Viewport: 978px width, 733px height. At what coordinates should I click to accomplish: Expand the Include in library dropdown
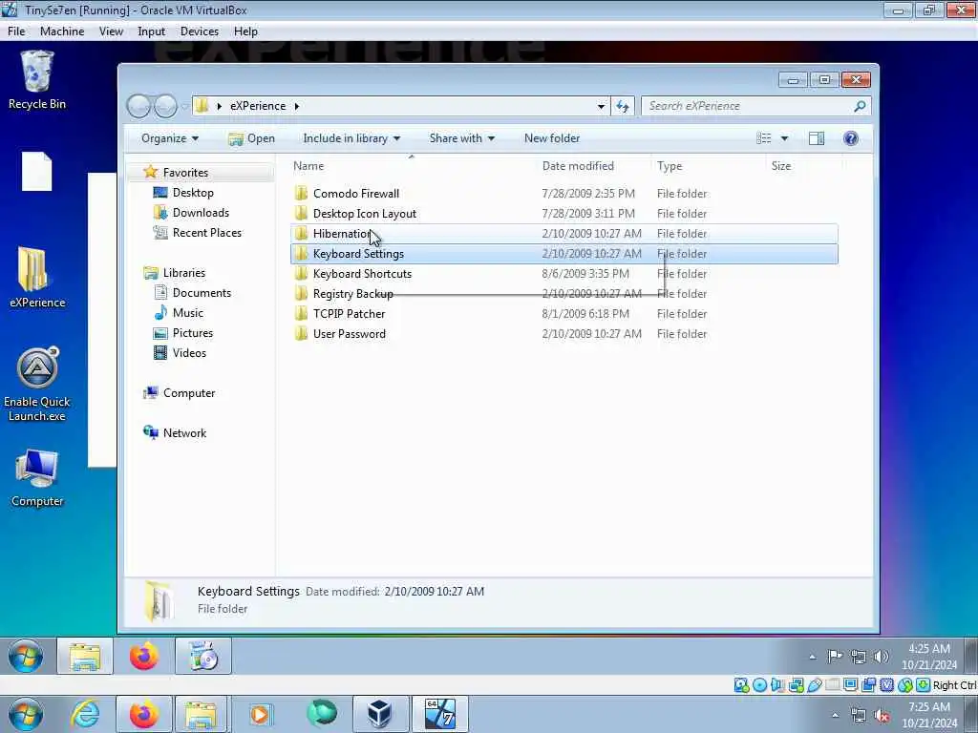(x=351, y=138)
